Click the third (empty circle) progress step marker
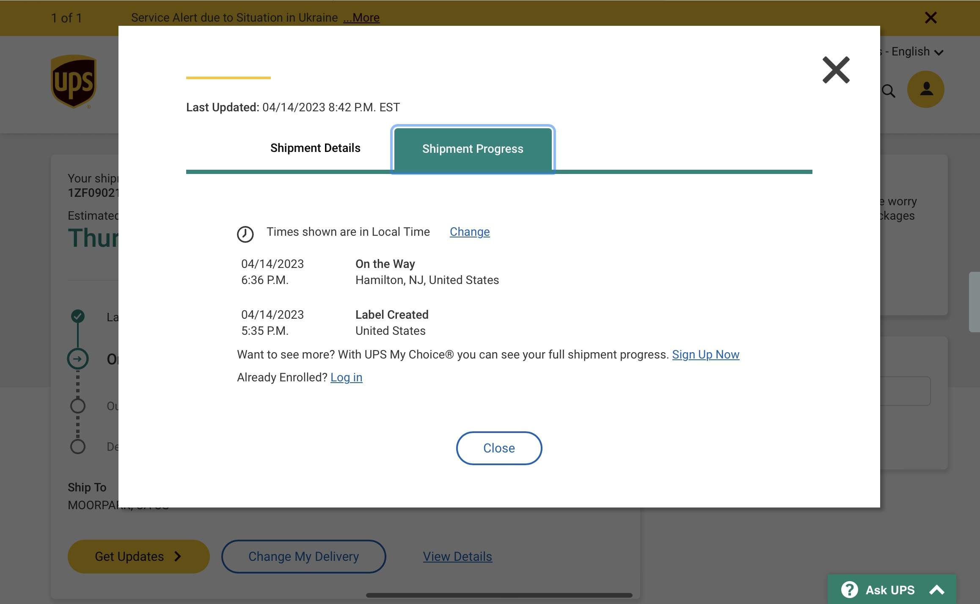Image resolution: width=980 pixels, height=604 pixels. coord(77,406)
